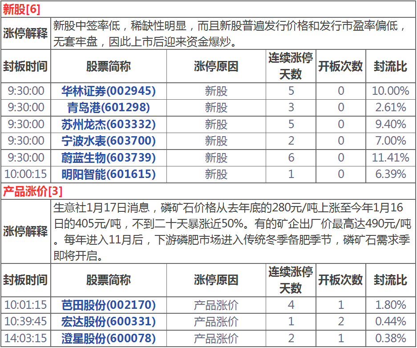The width and height of the screenshot is (417, 348).
Task: Click the 11.41% 封流比 cell for 蔚蓝生物
Action: click(390, 158)
